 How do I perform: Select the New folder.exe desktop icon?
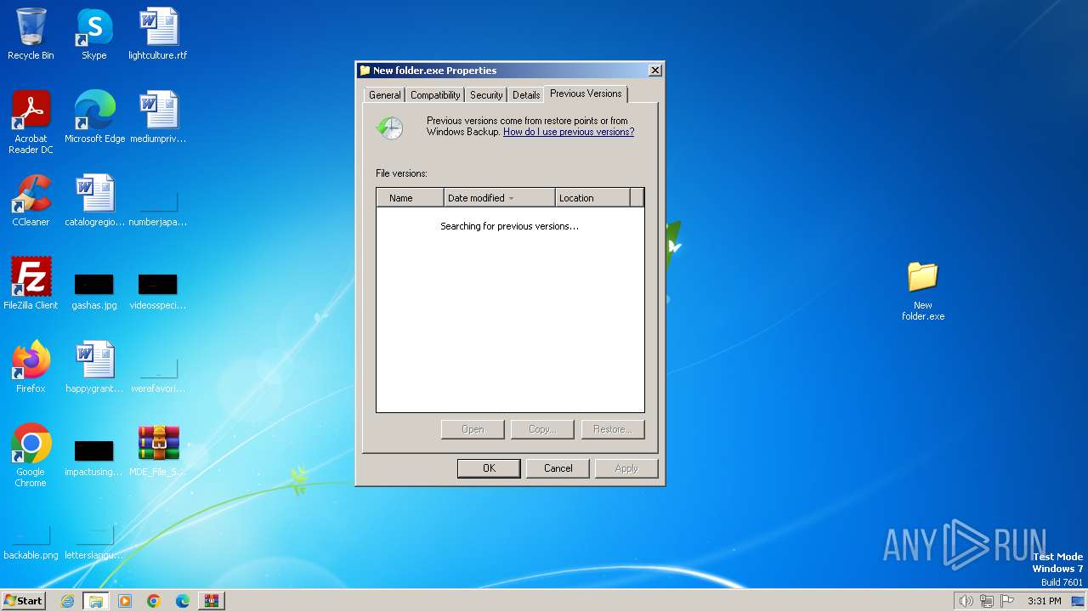pyautogui.click(x=923, y=291)
